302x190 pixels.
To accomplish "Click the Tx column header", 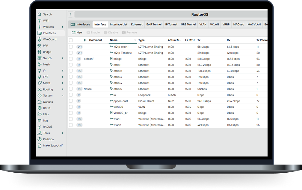I will point(199,40).
